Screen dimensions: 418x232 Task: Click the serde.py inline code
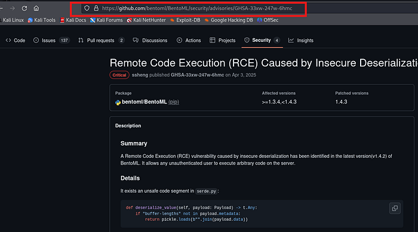207,191
